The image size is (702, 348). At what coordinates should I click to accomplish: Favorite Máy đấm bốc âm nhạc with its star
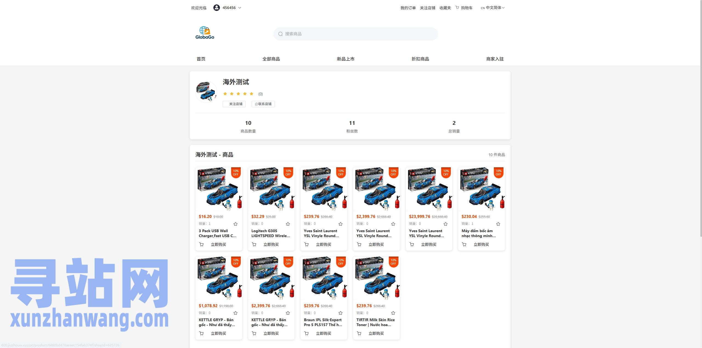pos(498,224)
